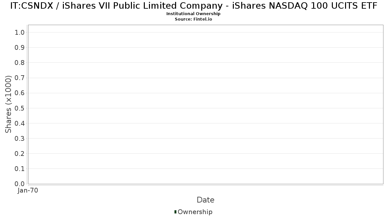Click the 0.4 y-axis tick label
The image size is (387, 217).
pyautogui.click(x=20, y=123)
